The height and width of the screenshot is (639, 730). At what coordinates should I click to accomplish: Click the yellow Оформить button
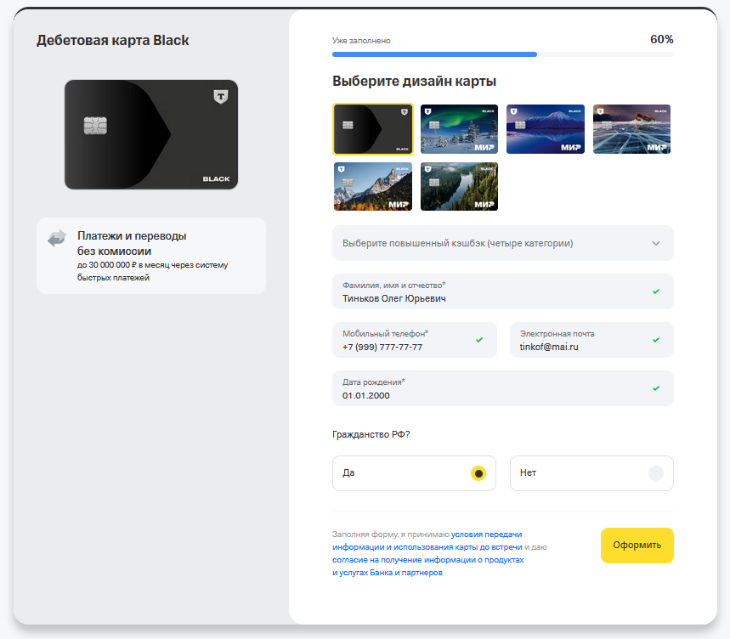click(x=637, y=545)
